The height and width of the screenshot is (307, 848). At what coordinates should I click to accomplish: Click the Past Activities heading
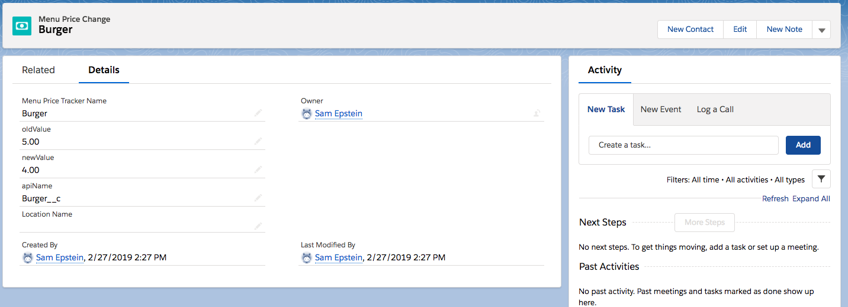[609, 266]
